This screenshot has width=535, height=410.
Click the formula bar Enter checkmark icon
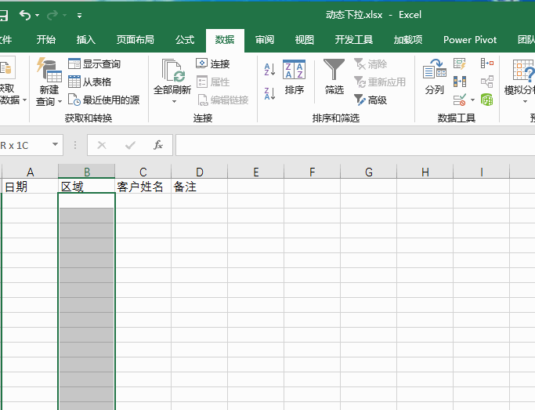tap(130, 146)
